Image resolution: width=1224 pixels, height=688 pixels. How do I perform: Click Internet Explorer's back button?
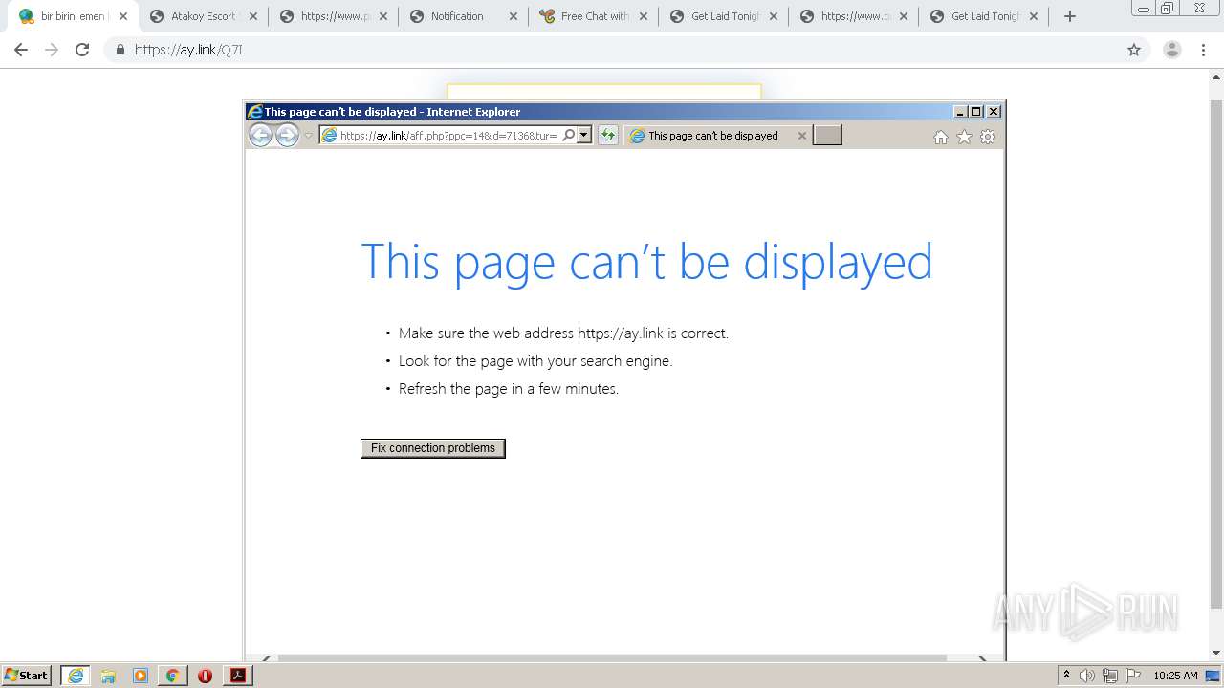pyautogui.click(x=260, y=136)
